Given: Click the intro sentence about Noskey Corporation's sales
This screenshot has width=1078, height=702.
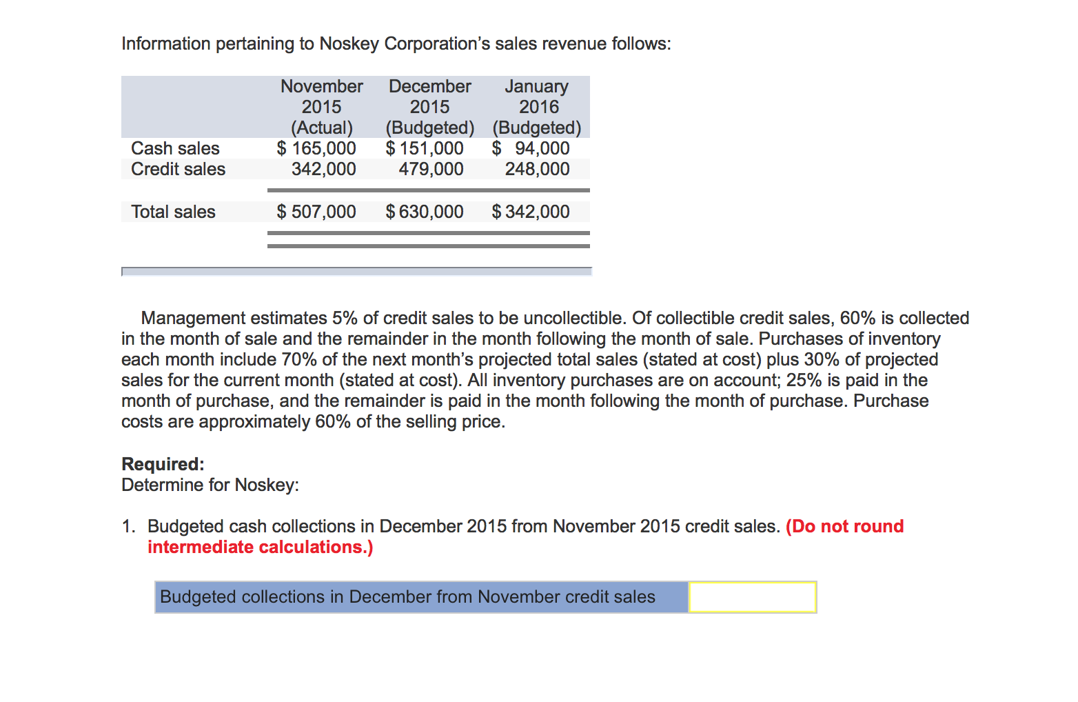Looking at the screenshot, I should (x=396, y=43).
